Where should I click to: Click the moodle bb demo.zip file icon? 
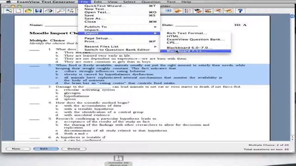click(x=118, y=160)
